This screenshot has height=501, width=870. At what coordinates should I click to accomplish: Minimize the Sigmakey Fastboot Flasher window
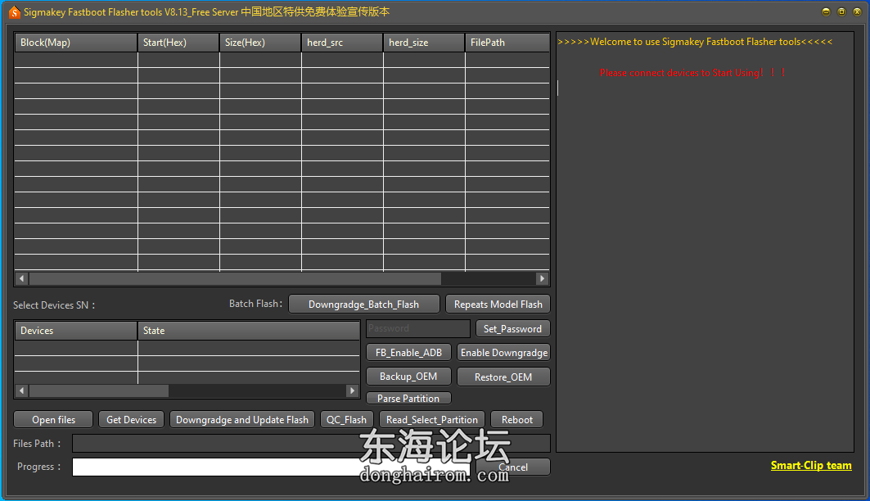(x=826, y=11)
